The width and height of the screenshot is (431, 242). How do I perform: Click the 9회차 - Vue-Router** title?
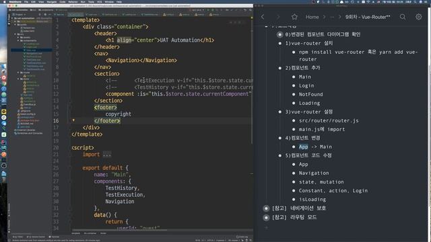pos(368,17)
